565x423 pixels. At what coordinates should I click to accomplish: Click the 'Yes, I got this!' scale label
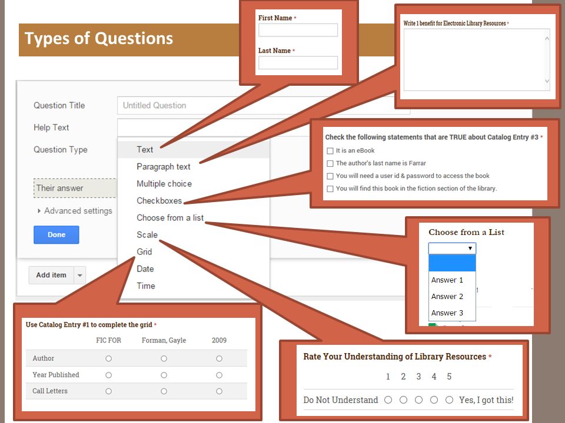(x=486, y=400)
